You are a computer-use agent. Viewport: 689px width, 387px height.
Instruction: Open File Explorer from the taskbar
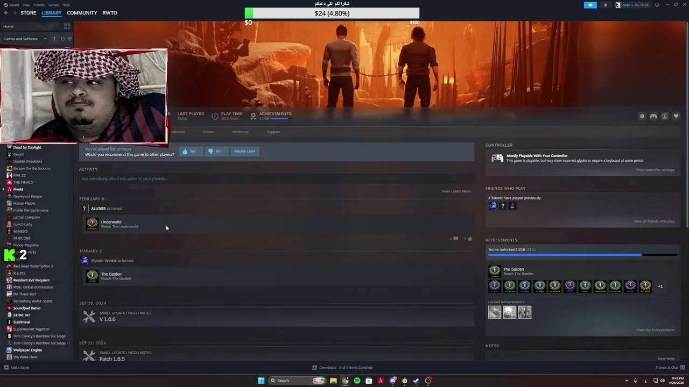tap(333, 381)
